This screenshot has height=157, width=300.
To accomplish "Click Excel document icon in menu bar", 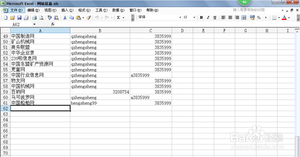I will pos(5,10).
